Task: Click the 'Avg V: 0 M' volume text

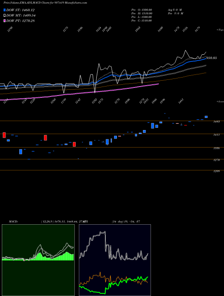Action: (174, 10)
